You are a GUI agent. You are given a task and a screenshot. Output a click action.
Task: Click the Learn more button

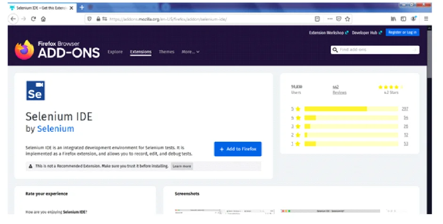pyautogui.click(x=182, y=166)
